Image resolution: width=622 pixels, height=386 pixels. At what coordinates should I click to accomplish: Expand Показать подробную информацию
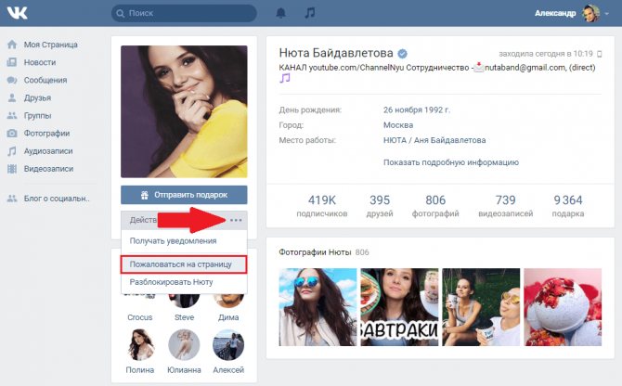(x=451, y=162)
